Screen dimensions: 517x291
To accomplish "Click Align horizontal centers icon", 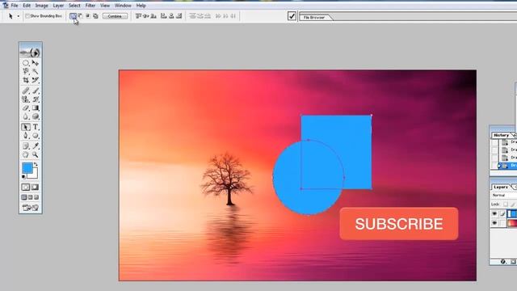I will tap(171, 16).
